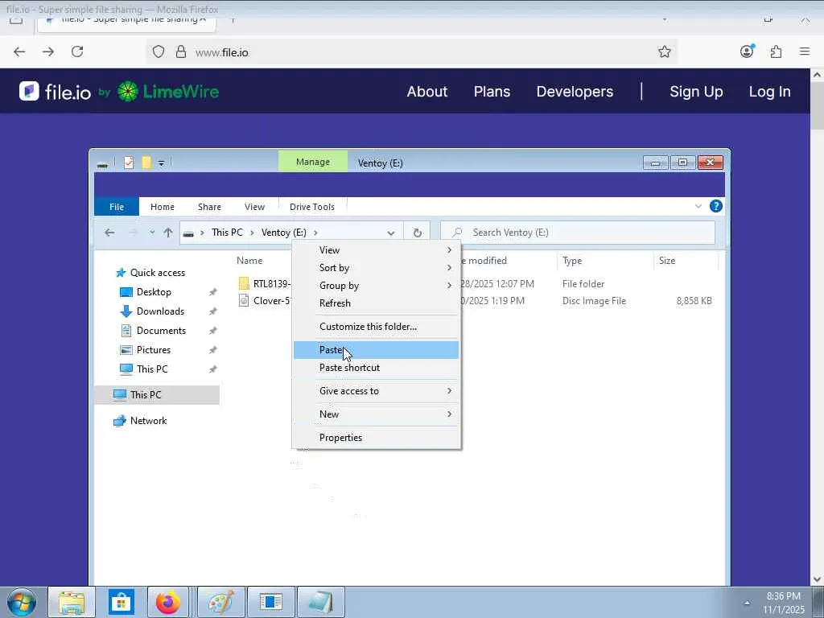
Task: Select Refresh in the context menu
Action: pyautogui.click(x=376, y=303)
